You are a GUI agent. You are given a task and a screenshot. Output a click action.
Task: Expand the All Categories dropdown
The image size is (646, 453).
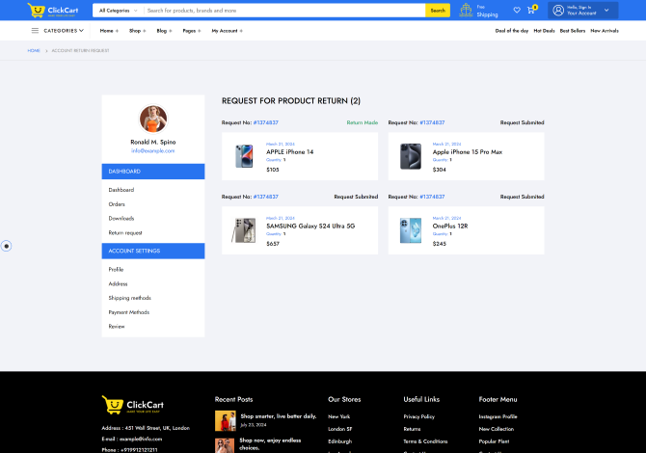coord(117,11)
